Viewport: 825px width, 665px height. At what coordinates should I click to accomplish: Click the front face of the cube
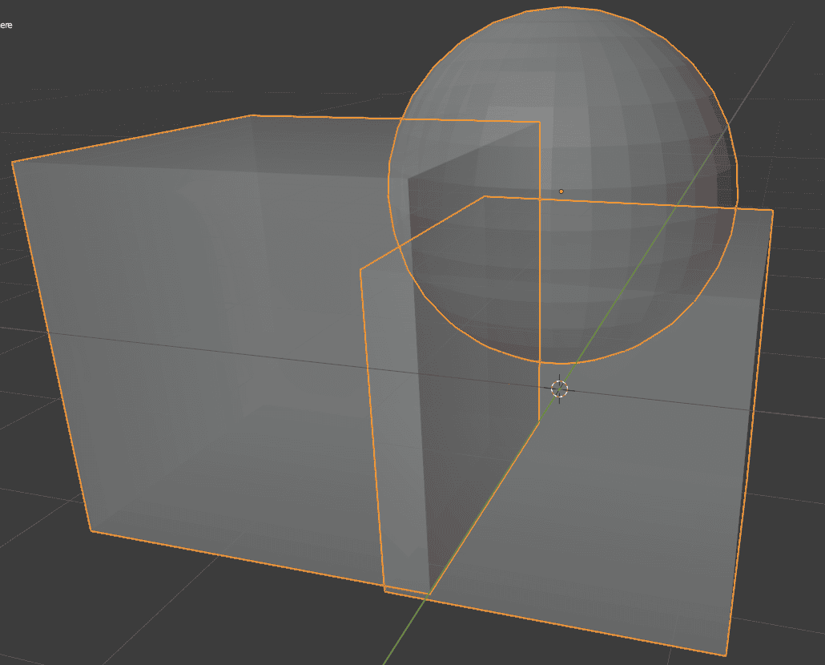coord(200,361)
